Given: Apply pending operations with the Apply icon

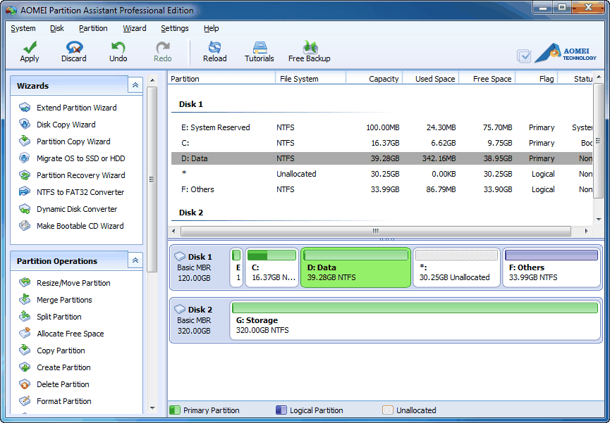Looking at the screenshot, I should 28,50.
